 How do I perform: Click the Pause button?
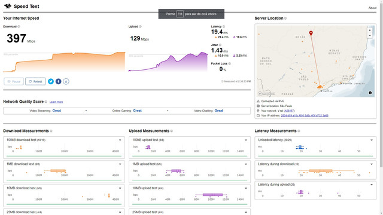pos(14,81)
